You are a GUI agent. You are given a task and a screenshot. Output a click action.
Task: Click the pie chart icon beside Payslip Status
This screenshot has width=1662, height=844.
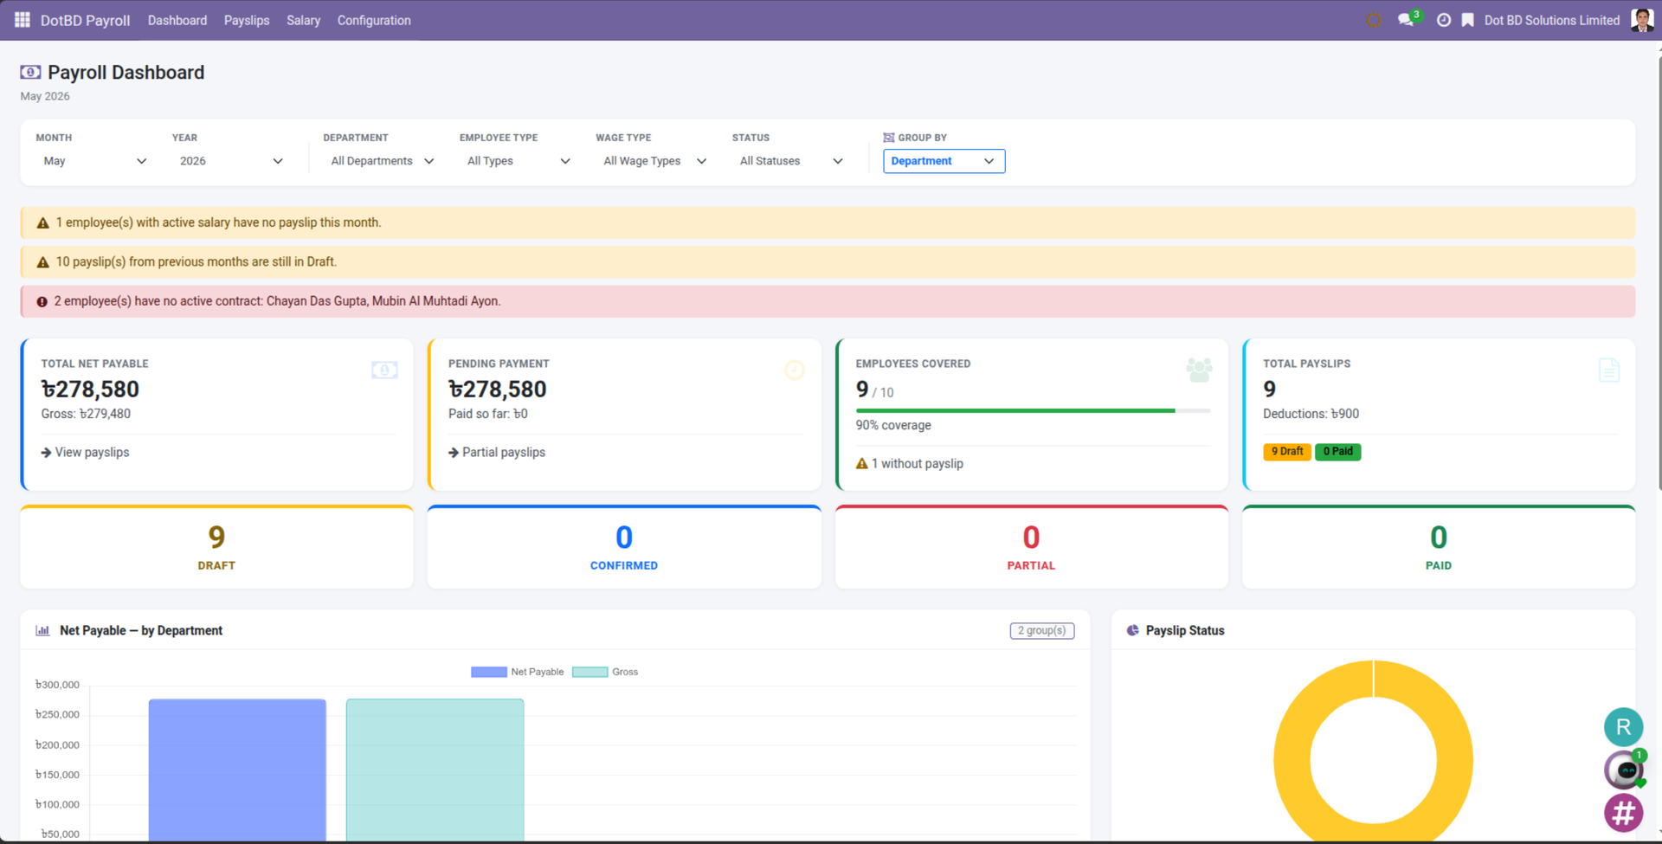click(x=1132, y=631)
